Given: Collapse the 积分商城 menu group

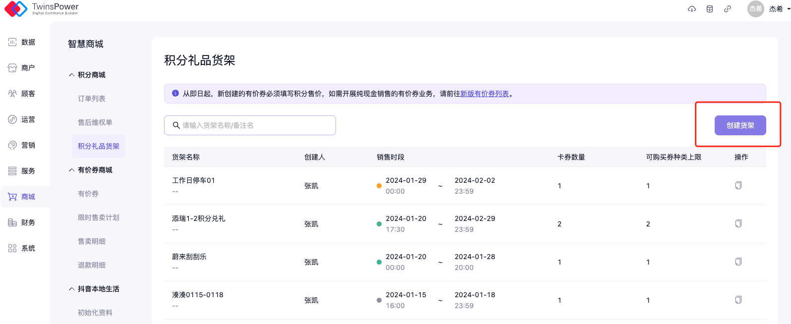Looking at the screenshot, I should (91, 75).
